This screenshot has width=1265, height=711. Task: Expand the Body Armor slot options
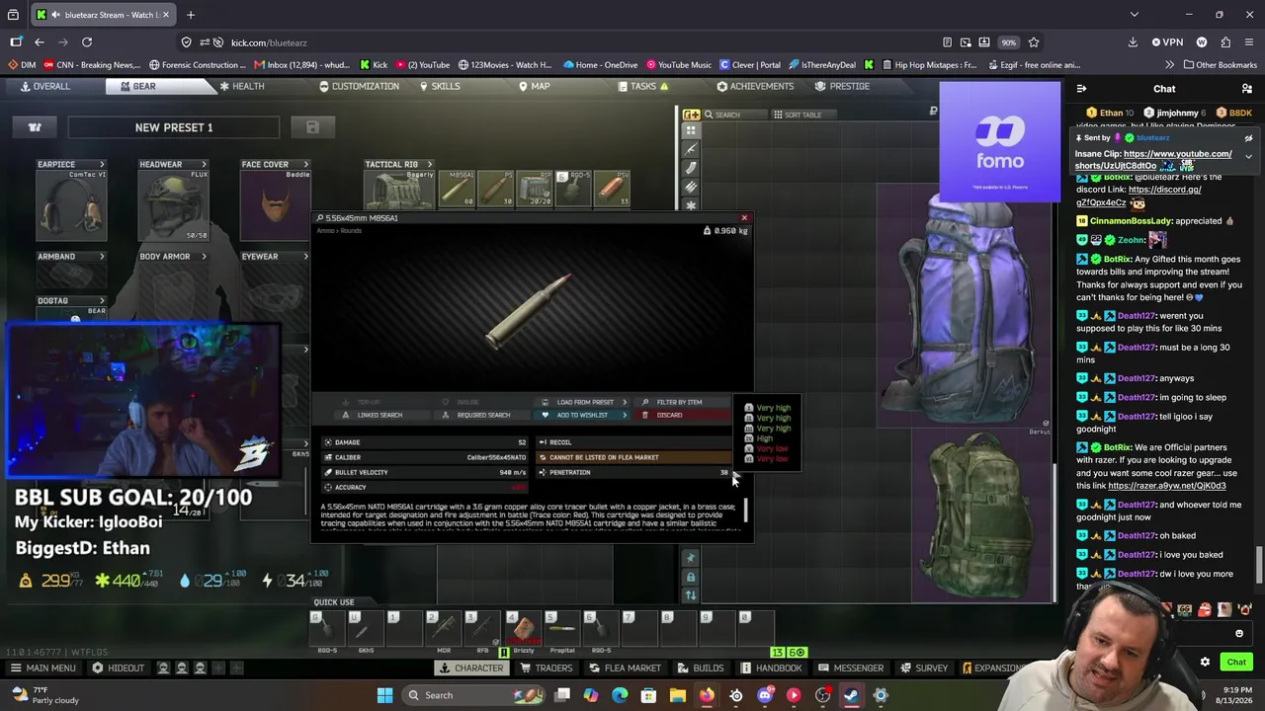tap(204, 257)
